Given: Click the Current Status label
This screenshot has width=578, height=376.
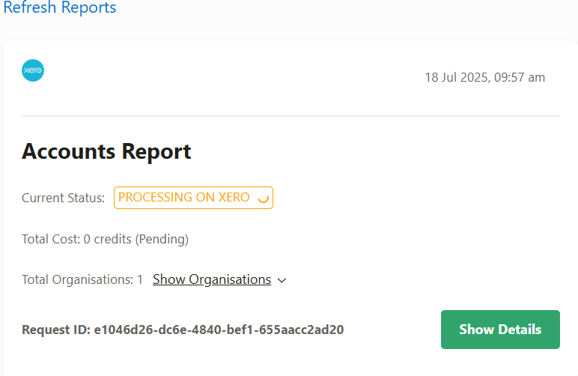Looking at the screenshot, I should click(x=63, y=198).
